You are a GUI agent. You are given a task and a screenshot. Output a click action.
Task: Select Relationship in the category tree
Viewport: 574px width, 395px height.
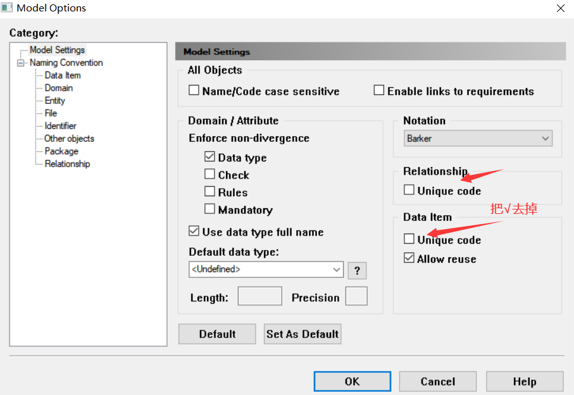pyautogui.click(x=67, y=164)
